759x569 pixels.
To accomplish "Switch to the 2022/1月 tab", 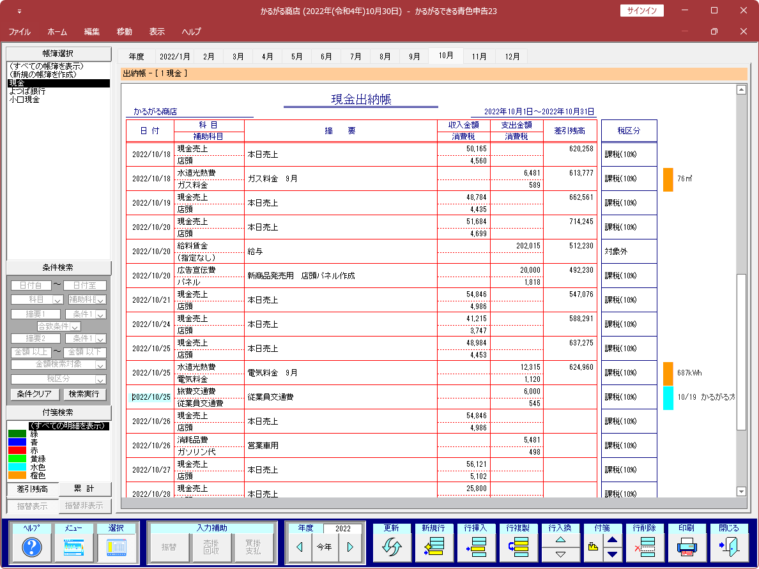I will (175, 56).
